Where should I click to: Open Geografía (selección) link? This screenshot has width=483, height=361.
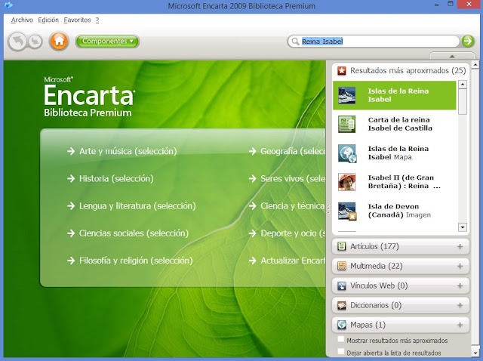tap(293, 151)
